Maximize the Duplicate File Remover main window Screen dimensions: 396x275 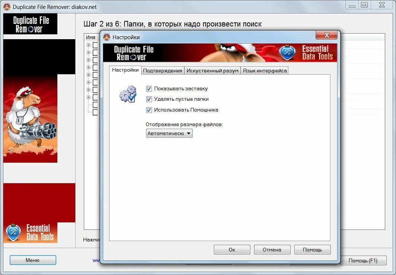coord(364,5)
